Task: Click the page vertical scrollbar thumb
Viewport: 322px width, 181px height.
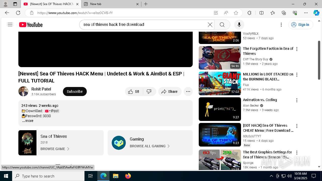Action: tap(319, 60)
